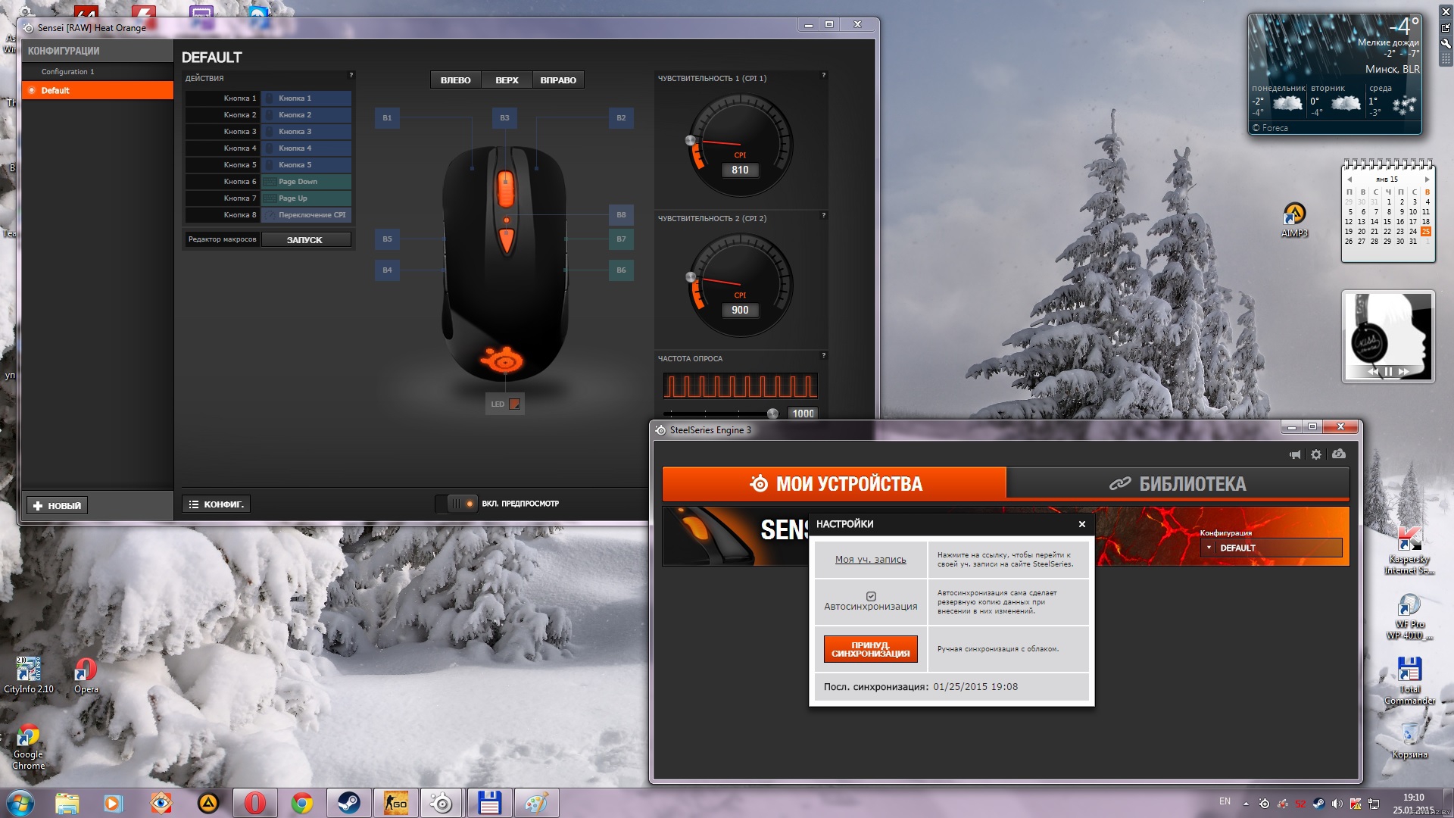Click the cloud sync icon in SteelSeries Engine
The width and height of the screenshot is (1454, 818).
coord(1339,454)
